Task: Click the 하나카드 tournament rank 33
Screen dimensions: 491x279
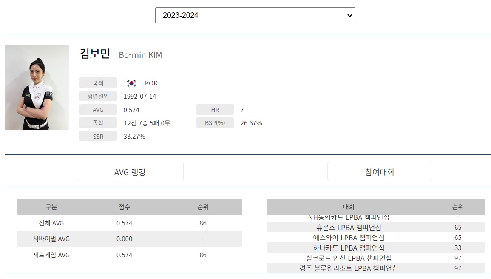Action: click(458, 248)
